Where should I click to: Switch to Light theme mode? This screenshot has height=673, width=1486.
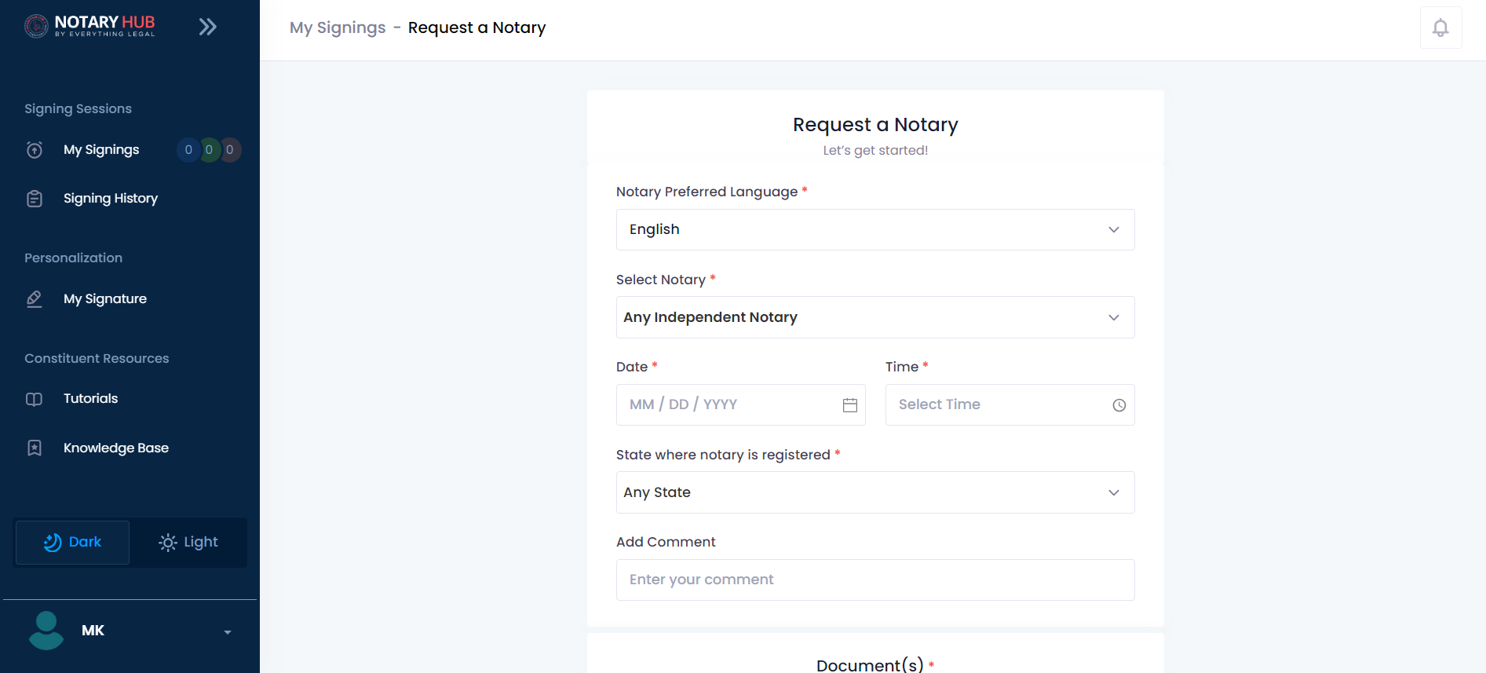coord(188,543)
